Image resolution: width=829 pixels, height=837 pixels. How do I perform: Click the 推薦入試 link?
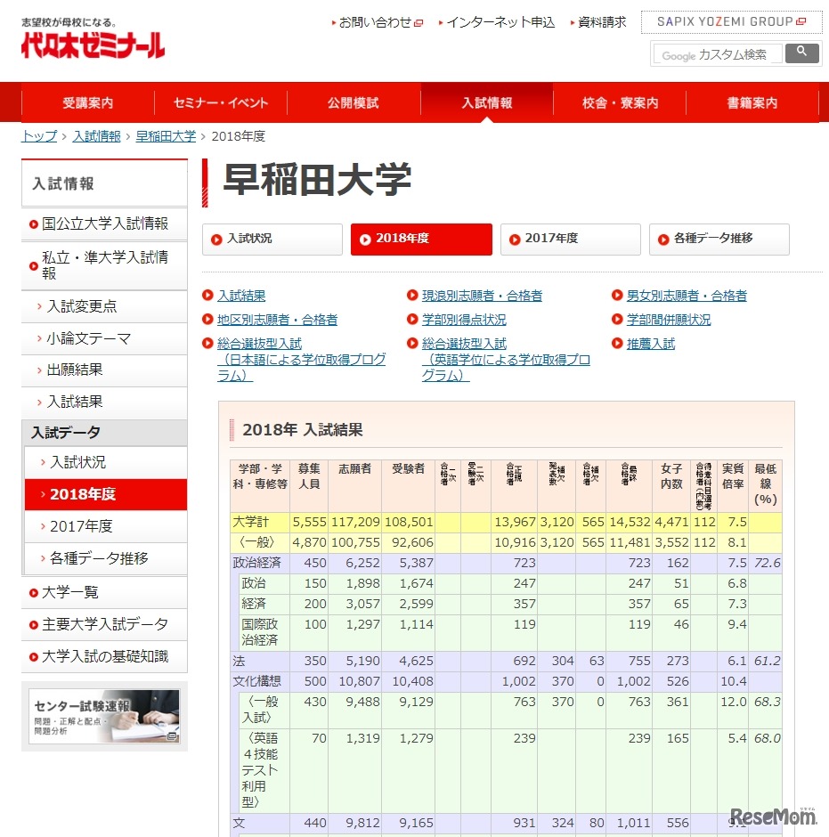click(x=650, y=343)
